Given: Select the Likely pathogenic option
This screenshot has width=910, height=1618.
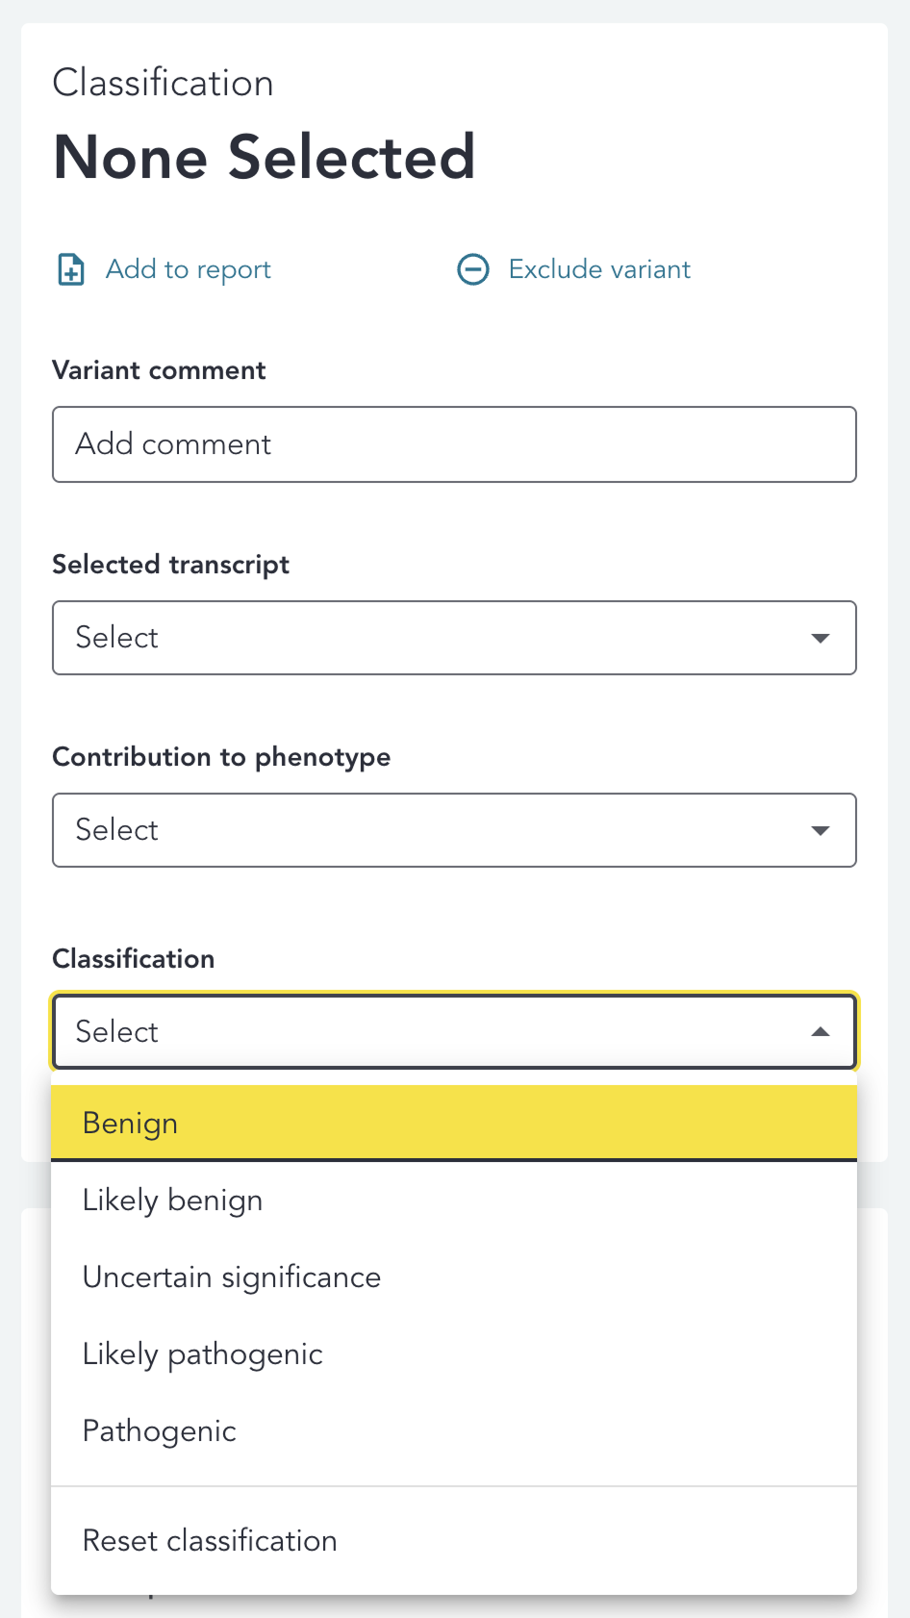Looking at the screenshot, I should [x=203, y=1354].
